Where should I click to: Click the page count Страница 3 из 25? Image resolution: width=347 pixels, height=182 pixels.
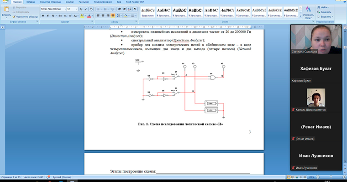11,177
